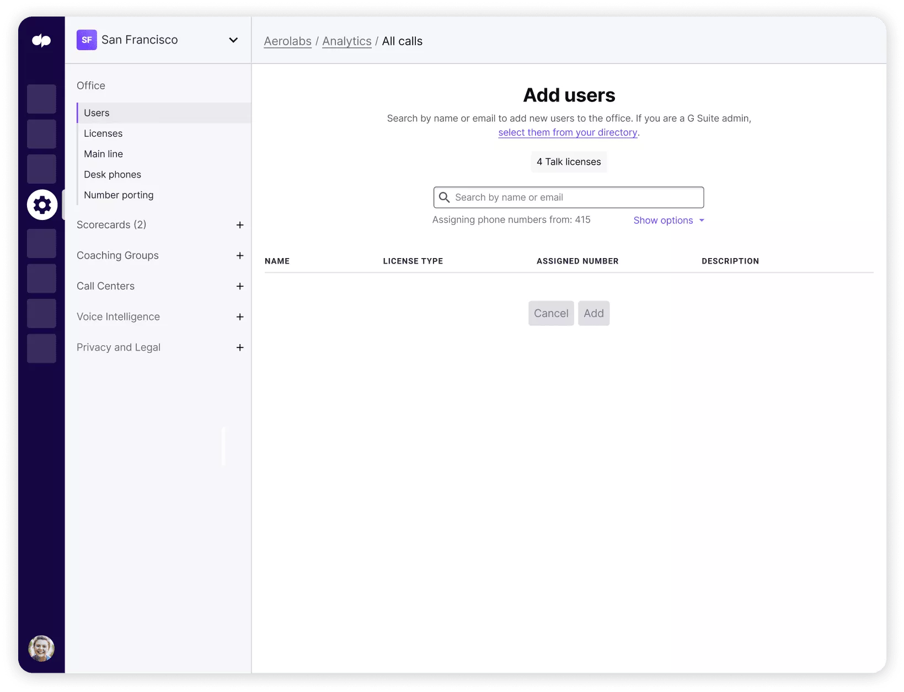The height and width of the screenshot is (692, 904).
Task: Expand the Coaching Groups section
Action: click(x=240, y=255)
